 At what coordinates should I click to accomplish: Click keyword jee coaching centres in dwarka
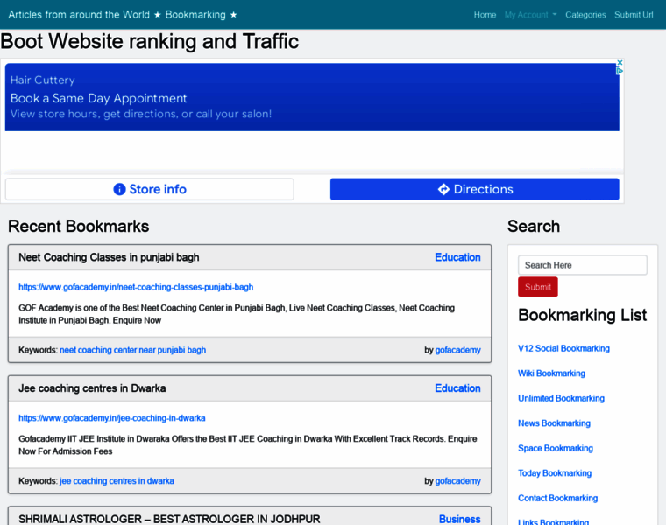pos(117,481)
